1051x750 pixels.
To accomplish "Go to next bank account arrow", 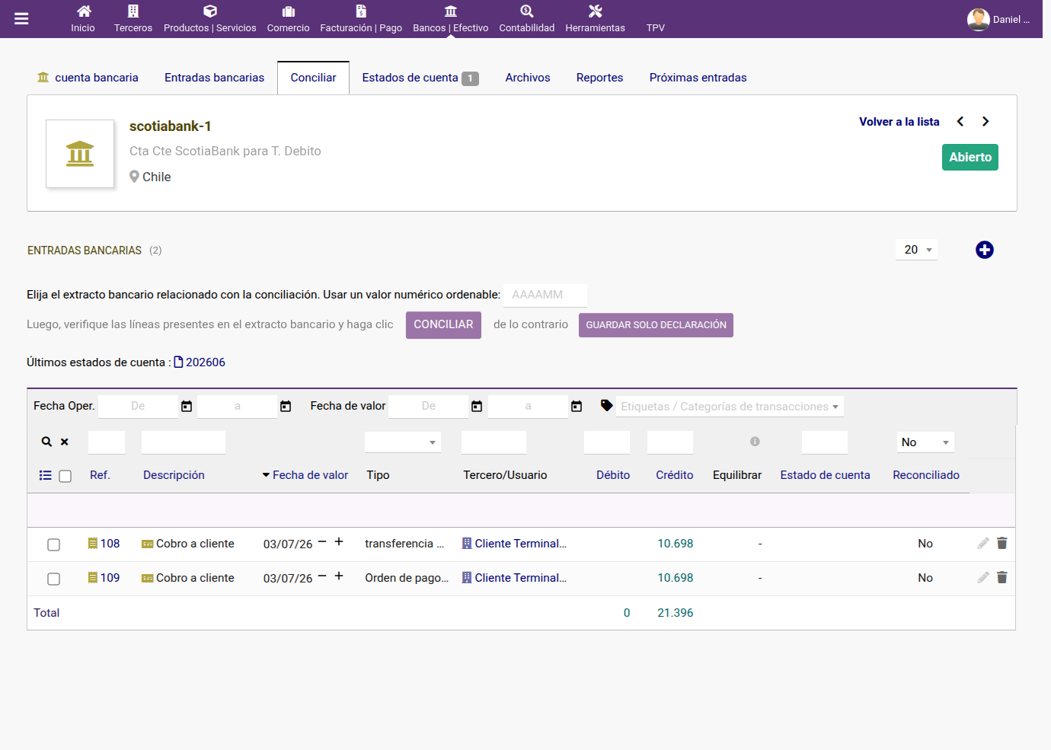I will point(986,122).
